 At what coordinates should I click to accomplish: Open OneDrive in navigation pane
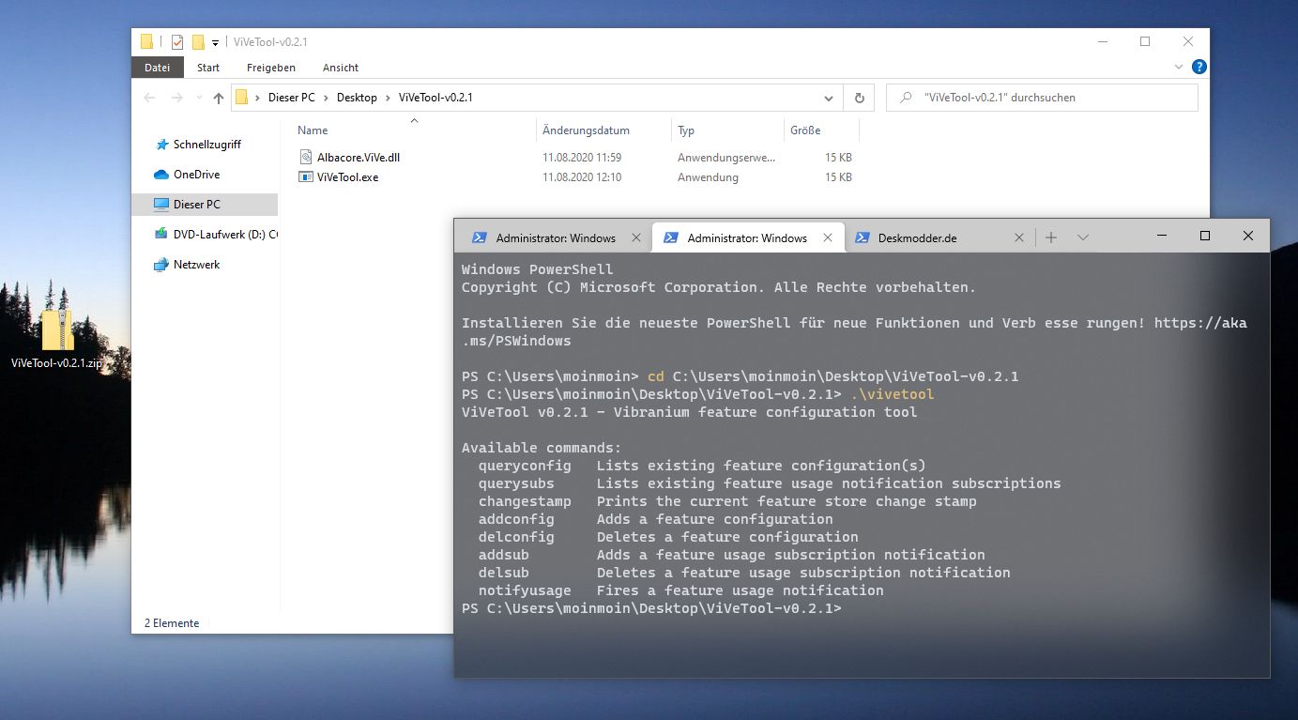point(195,175)
